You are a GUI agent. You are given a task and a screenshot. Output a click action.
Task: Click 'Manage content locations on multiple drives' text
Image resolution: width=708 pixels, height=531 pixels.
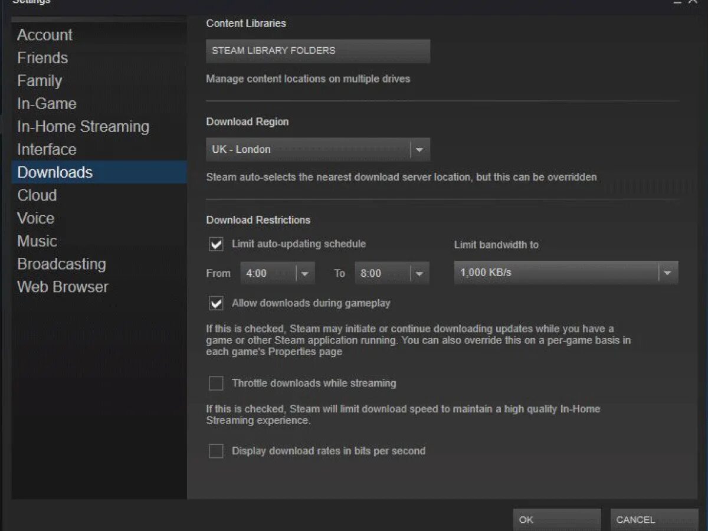point(308,78)
